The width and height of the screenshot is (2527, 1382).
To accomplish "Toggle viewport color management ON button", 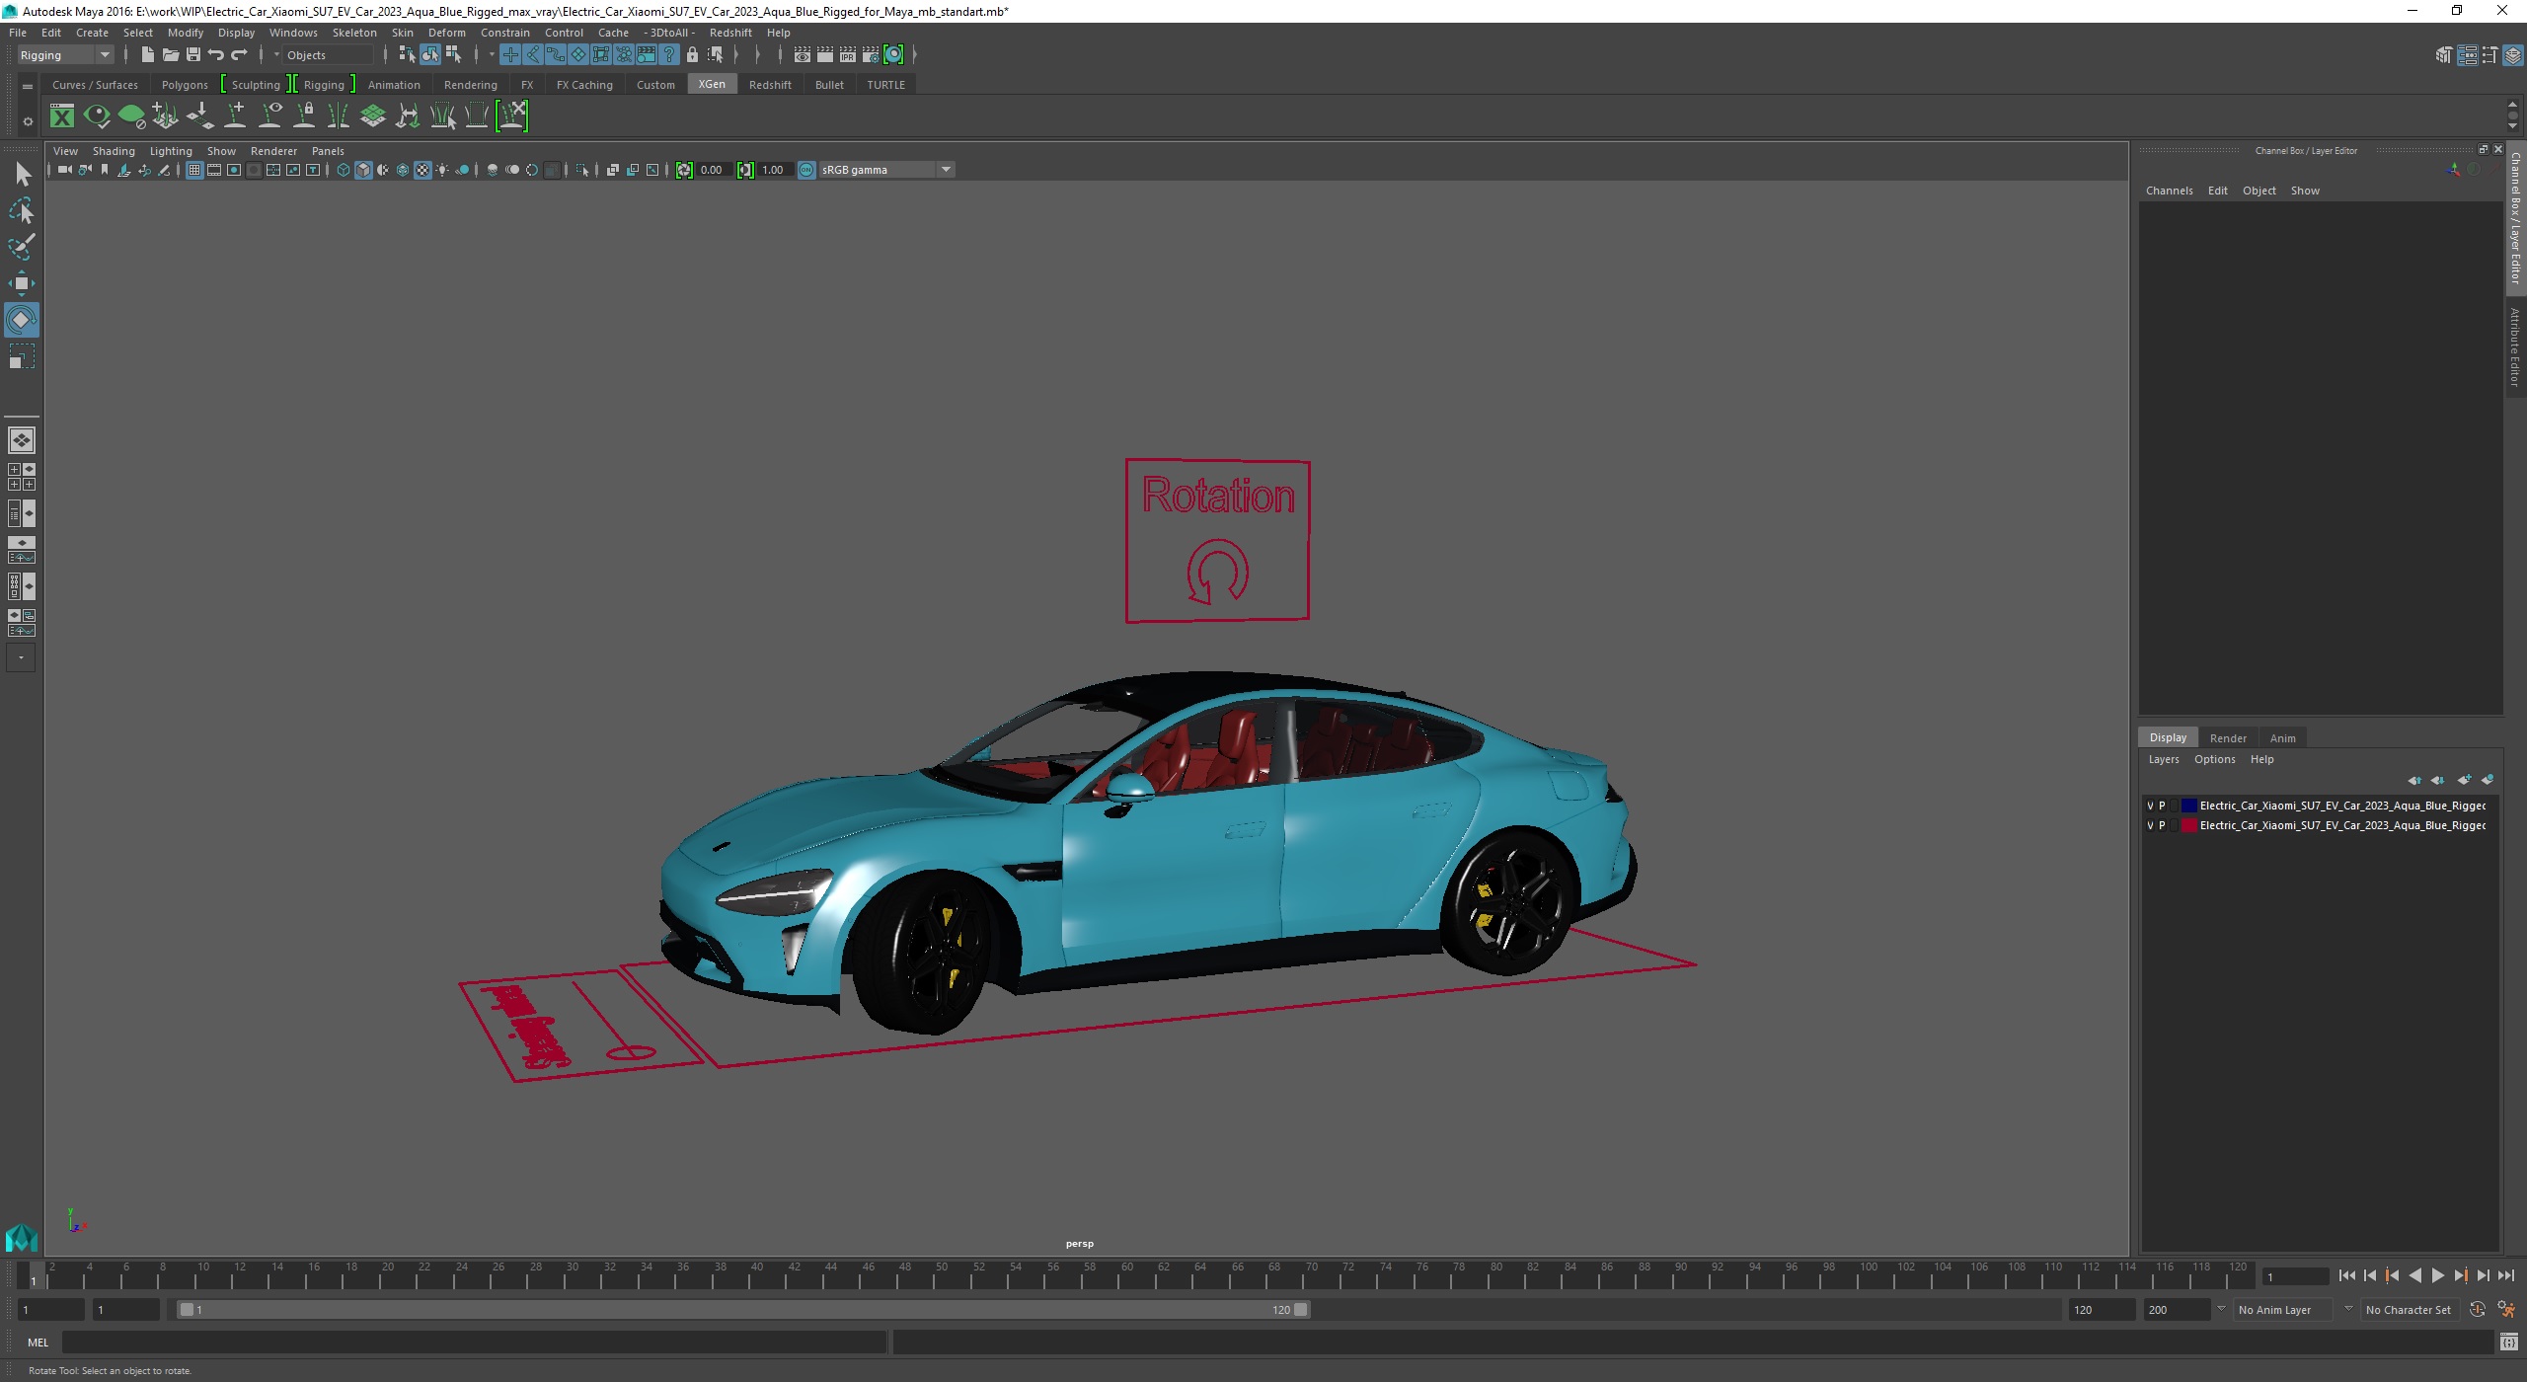I will (x=806, y=170).
